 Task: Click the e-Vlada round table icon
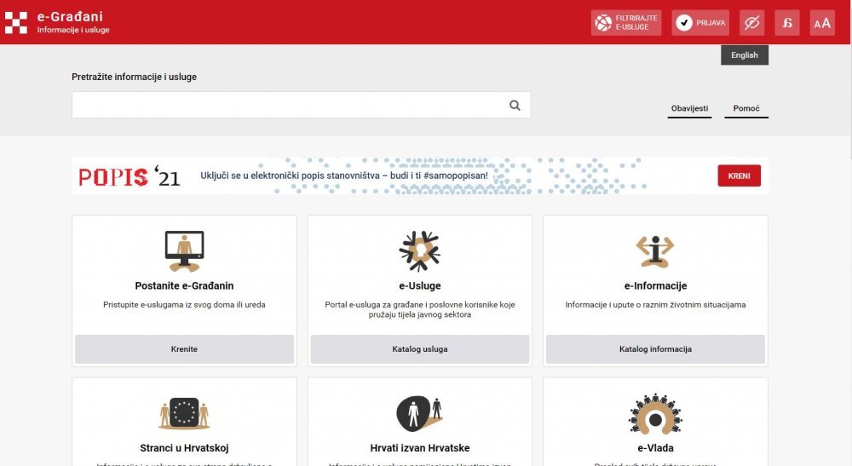point(655,413)
